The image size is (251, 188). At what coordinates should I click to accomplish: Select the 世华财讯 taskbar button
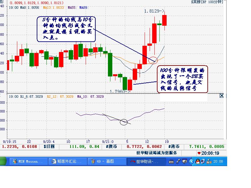pos(147,162)
